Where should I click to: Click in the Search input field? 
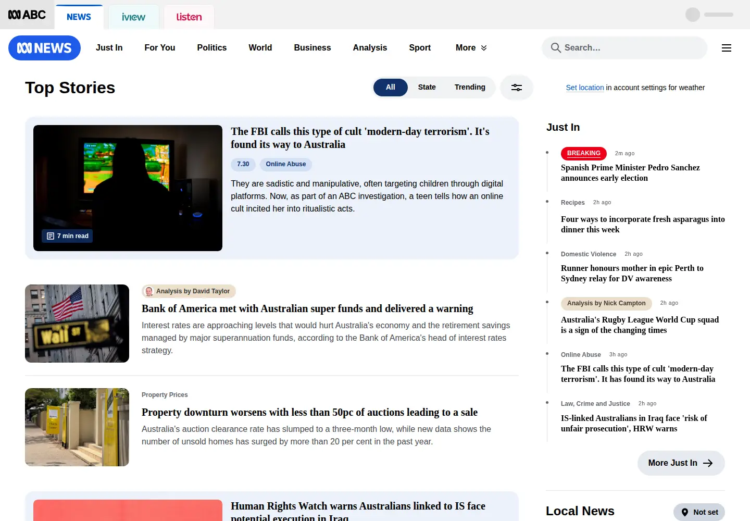624,48
